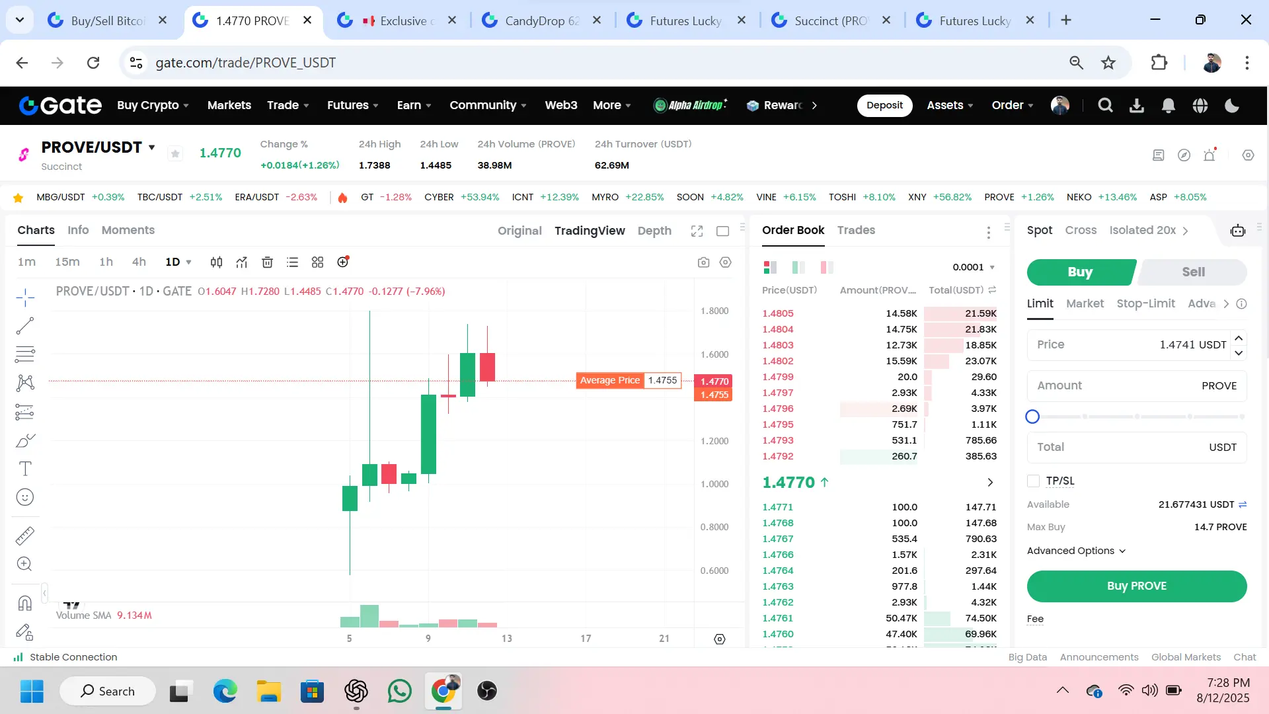Expand more order types arrow
This screenshot has width=1269, height=714.
(1226, 303)
